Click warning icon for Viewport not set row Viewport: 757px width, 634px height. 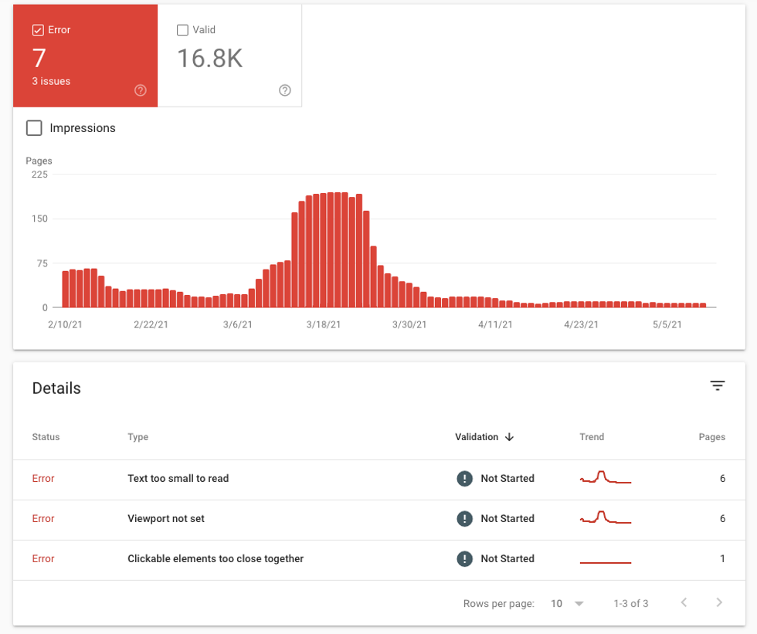click(464, 519)
